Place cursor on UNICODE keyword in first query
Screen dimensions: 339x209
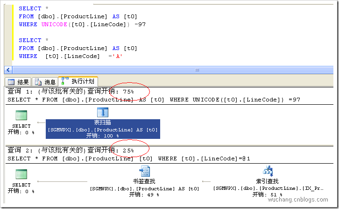click(x=54, y=24)
